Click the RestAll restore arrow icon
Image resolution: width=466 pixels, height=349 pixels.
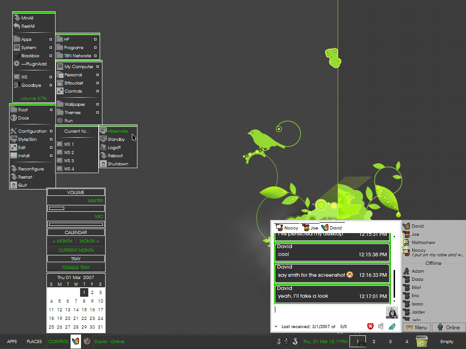[17, 26]
